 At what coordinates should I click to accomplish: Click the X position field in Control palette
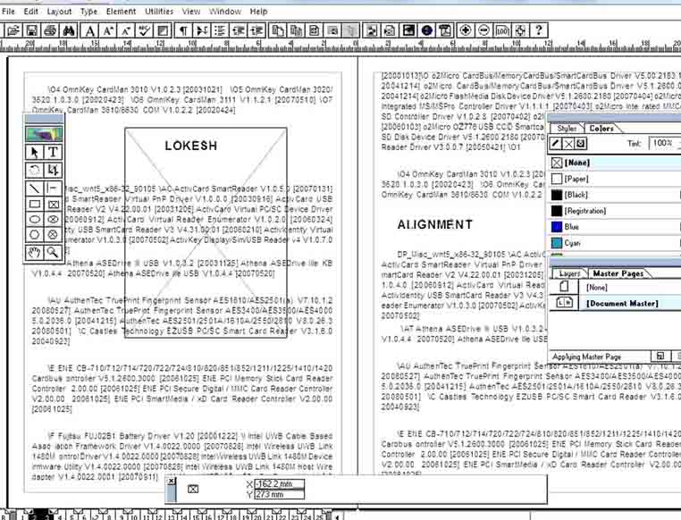[x=279, y=484]
